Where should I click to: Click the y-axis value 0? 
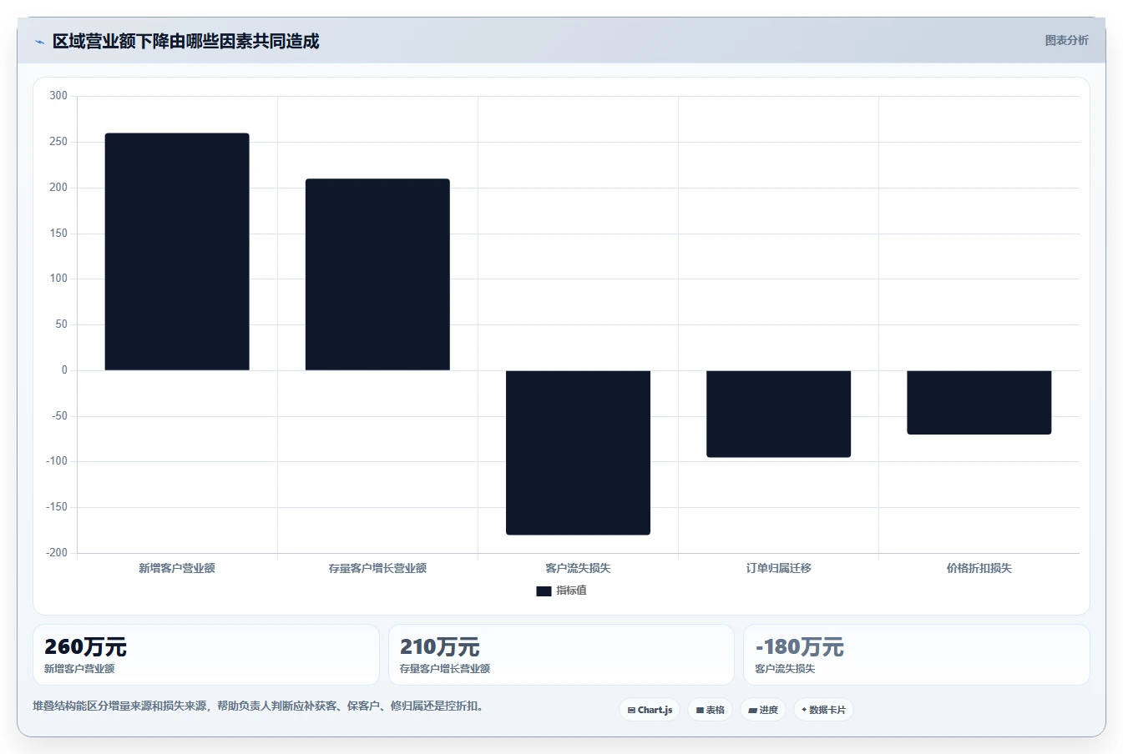coord(64,370)
